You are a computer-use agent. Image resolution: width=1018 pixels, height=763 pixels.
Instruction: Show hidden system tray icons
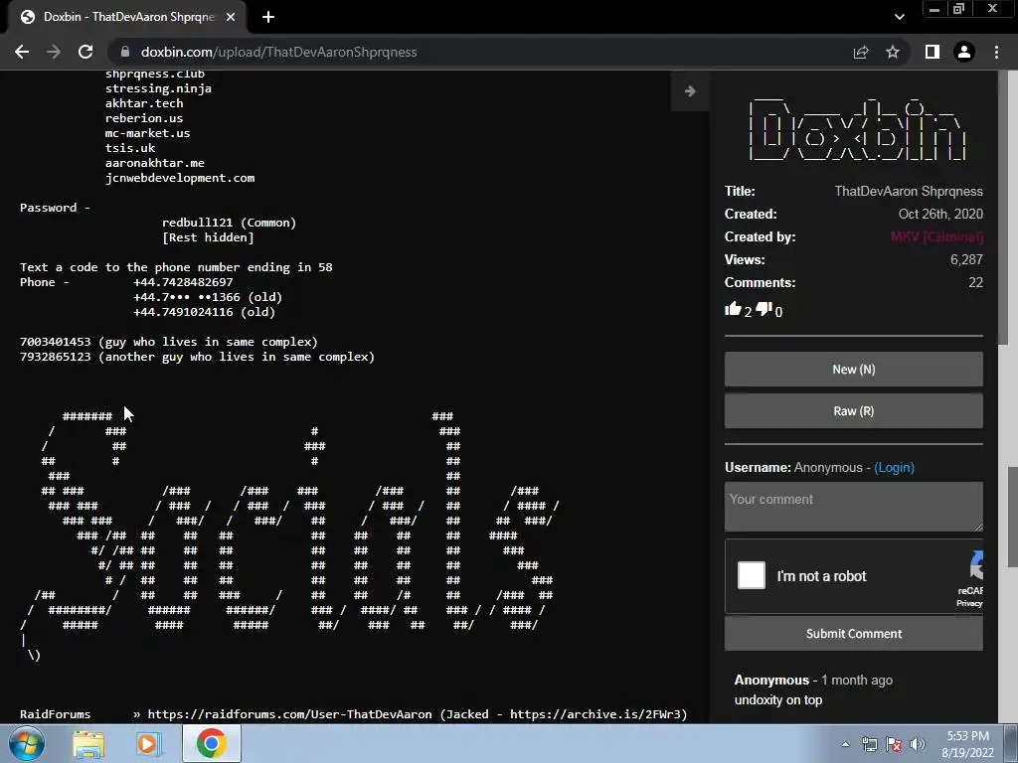point(845,744)
